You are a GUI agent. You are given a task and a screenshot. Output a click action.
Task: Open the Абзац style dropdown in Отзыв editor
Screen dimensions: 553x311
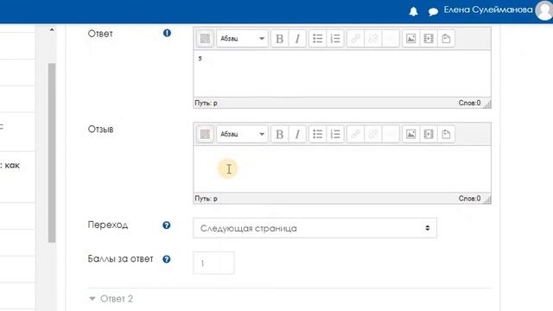coord(242,134)
